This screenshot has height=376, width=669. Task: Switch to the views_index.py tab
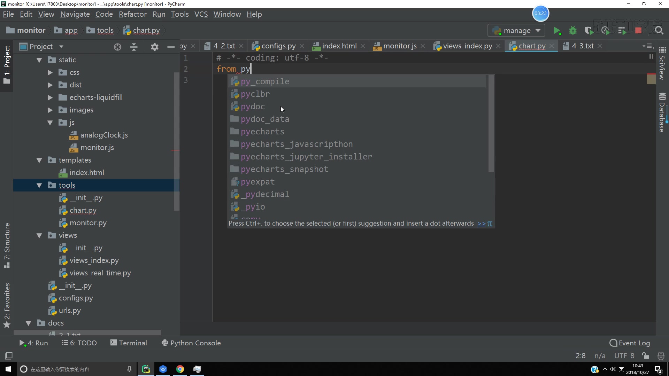pos(467,46)
